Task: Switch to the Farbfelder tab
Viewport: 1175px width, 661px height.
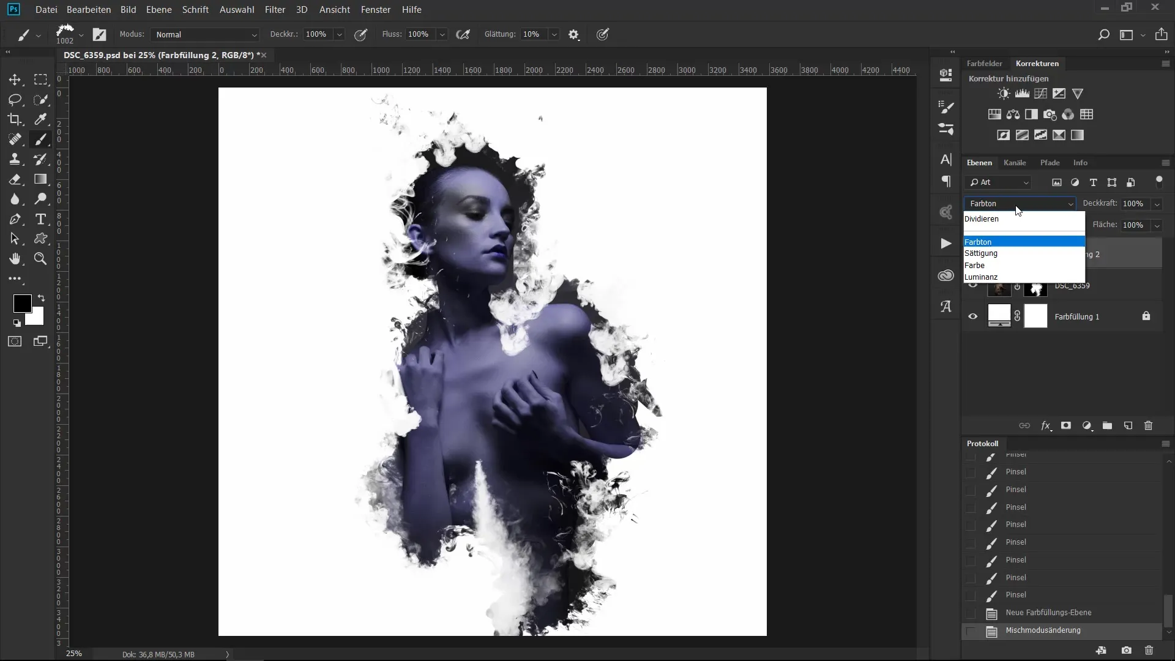Action: (x=984, y=64)
